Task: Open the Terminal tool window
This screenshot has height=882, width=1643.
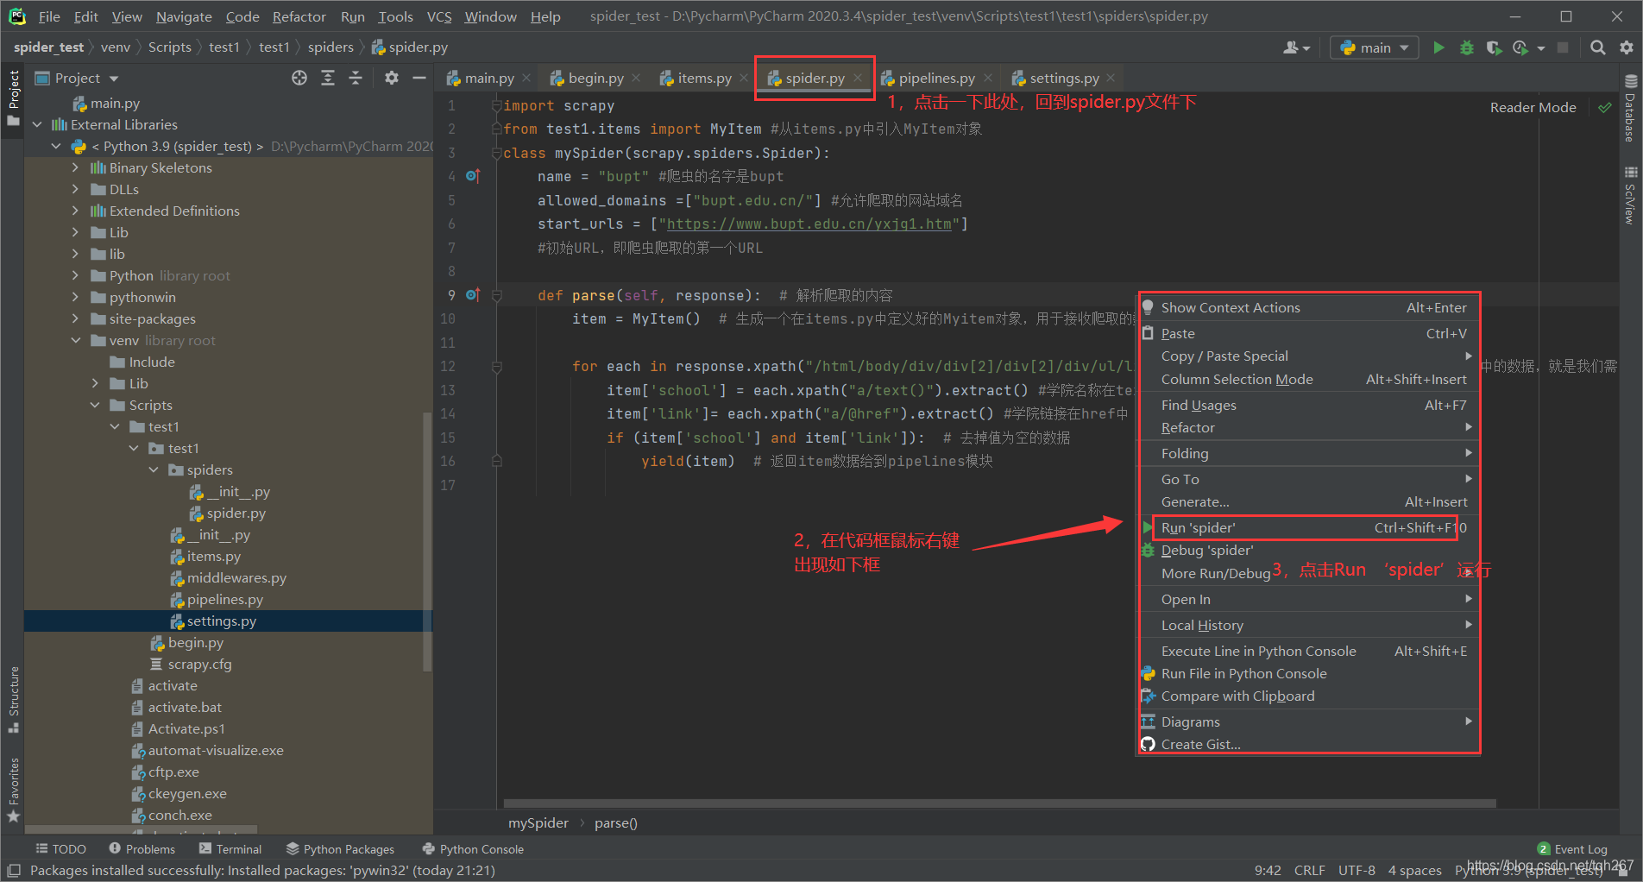Action: coord(230,849)
